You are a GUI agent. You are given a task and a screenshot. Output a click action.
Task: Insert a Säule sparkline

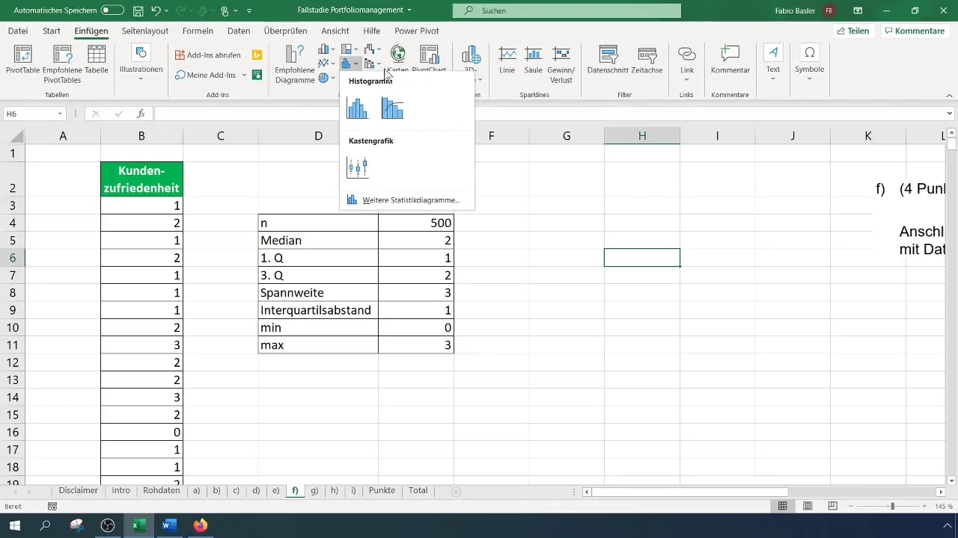[533, 60]
